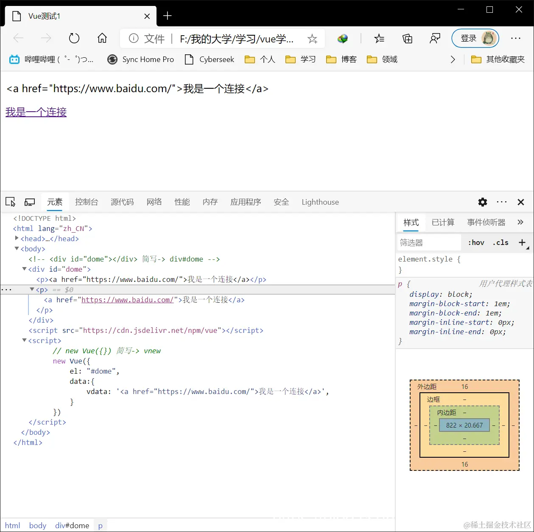Select the 已计算 computed tab

coord(443,222)
